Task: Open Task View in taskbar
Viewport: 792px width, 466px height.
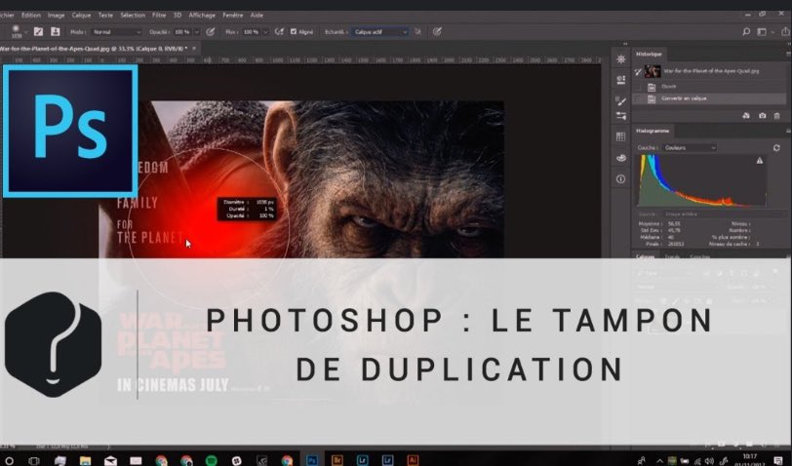Action: [34, 460]
